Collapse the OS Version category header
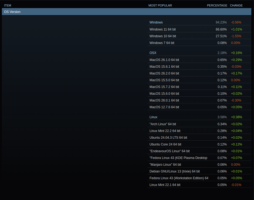The image size is (254, 200). click(x=126, y=12)
